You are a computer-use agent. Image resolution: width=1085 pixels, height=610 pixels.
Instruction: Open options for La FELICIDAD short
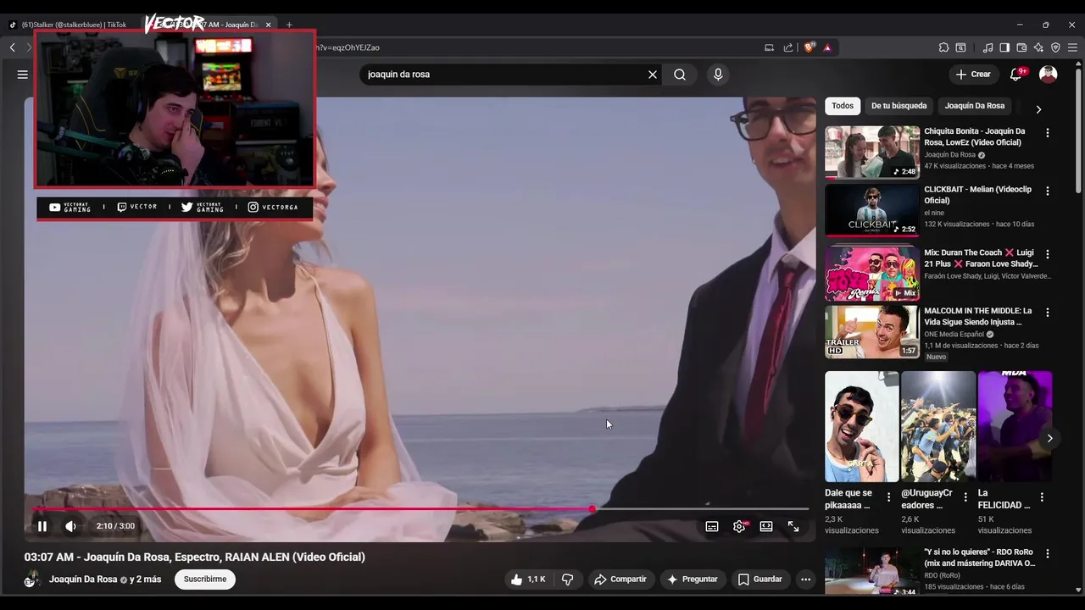[1042, 497]
